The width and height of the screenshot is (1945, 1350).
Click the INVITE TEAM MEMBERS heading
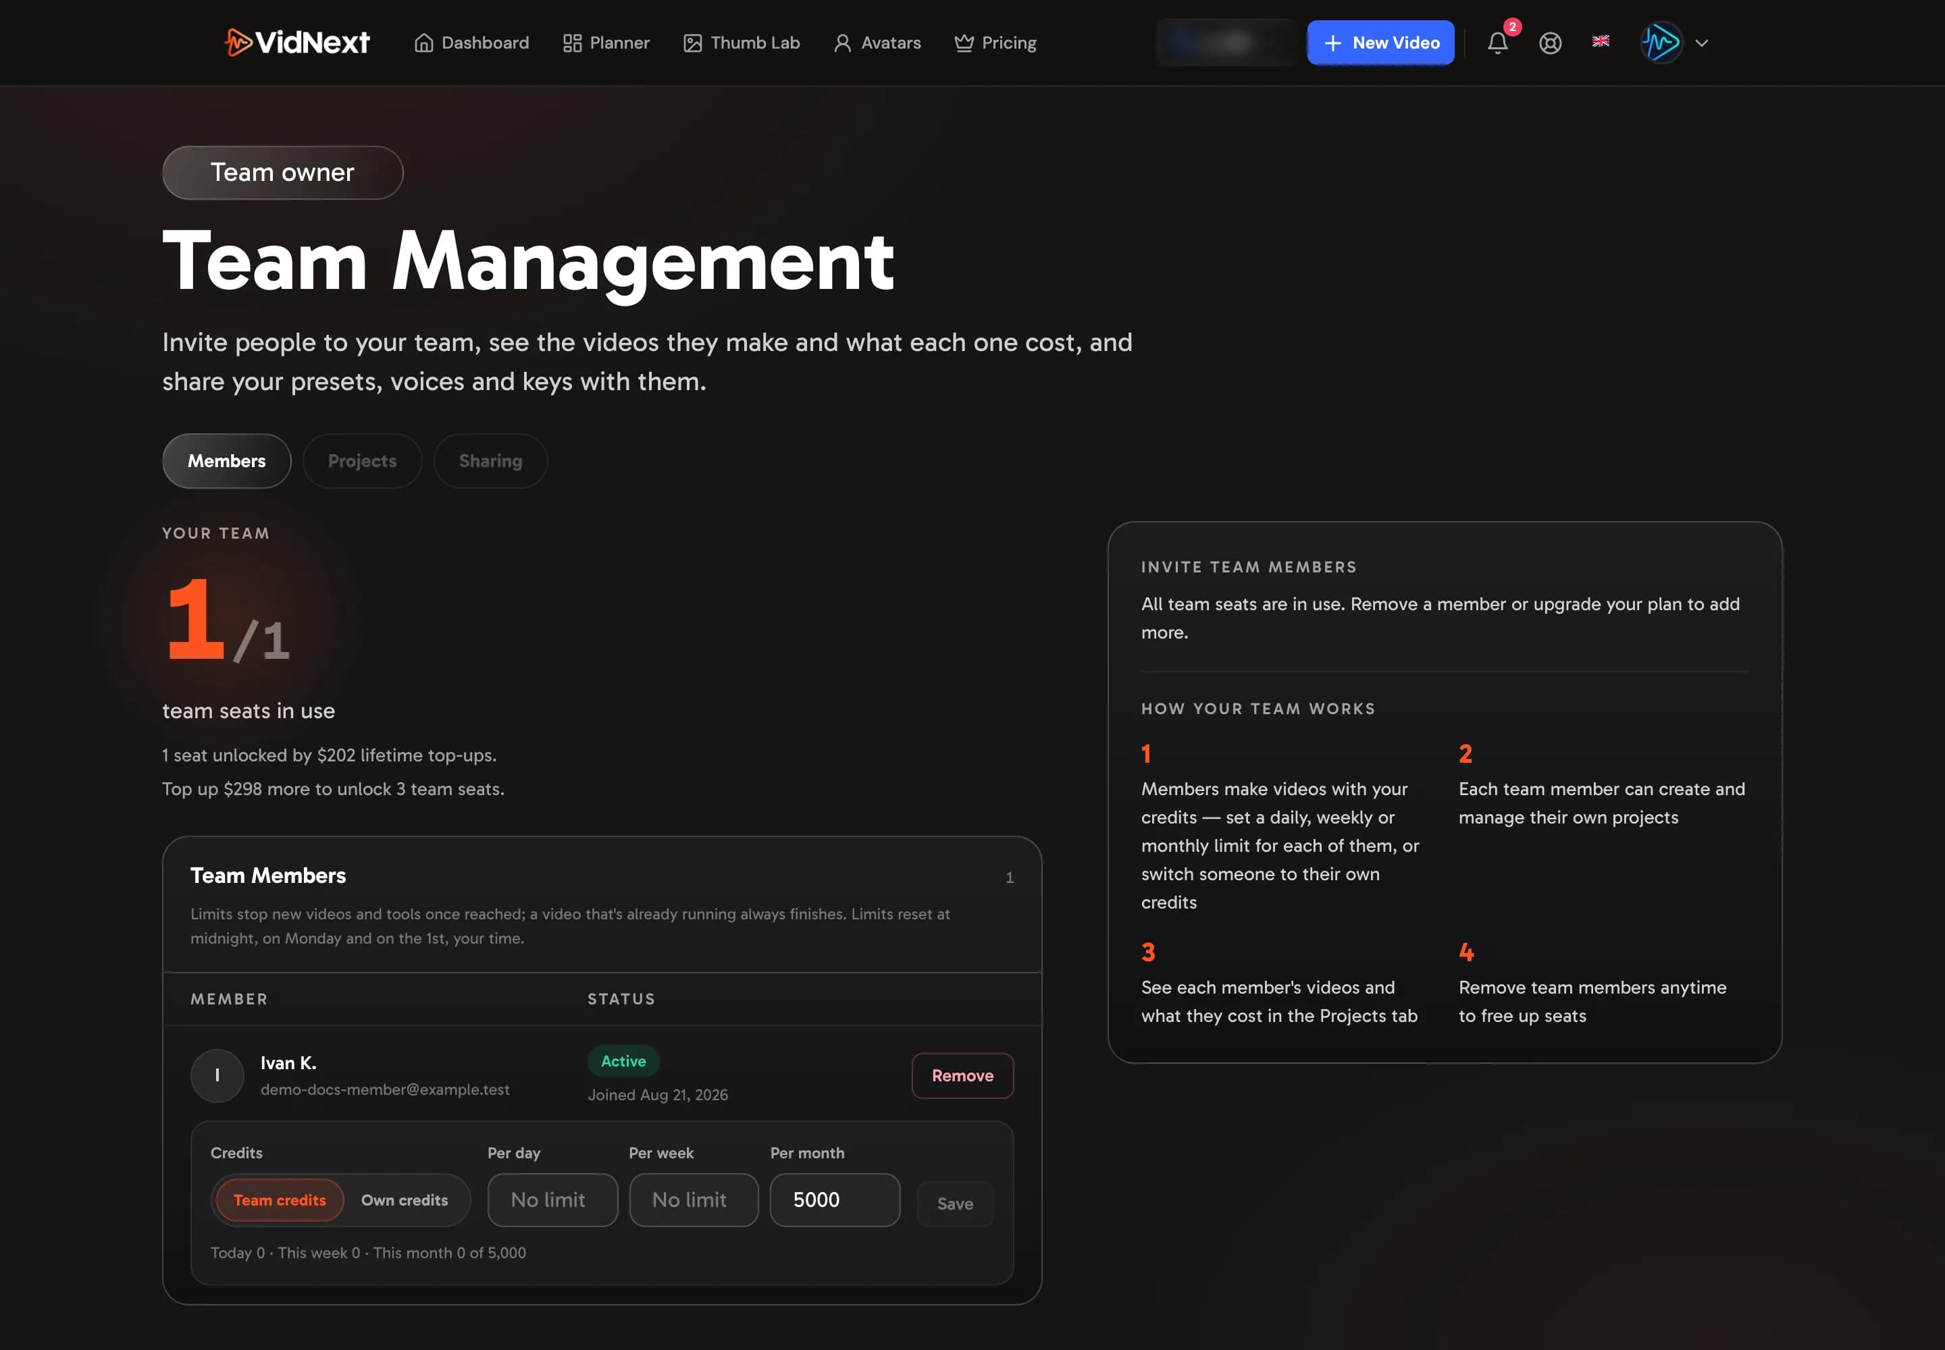(x=1249, y=567)
